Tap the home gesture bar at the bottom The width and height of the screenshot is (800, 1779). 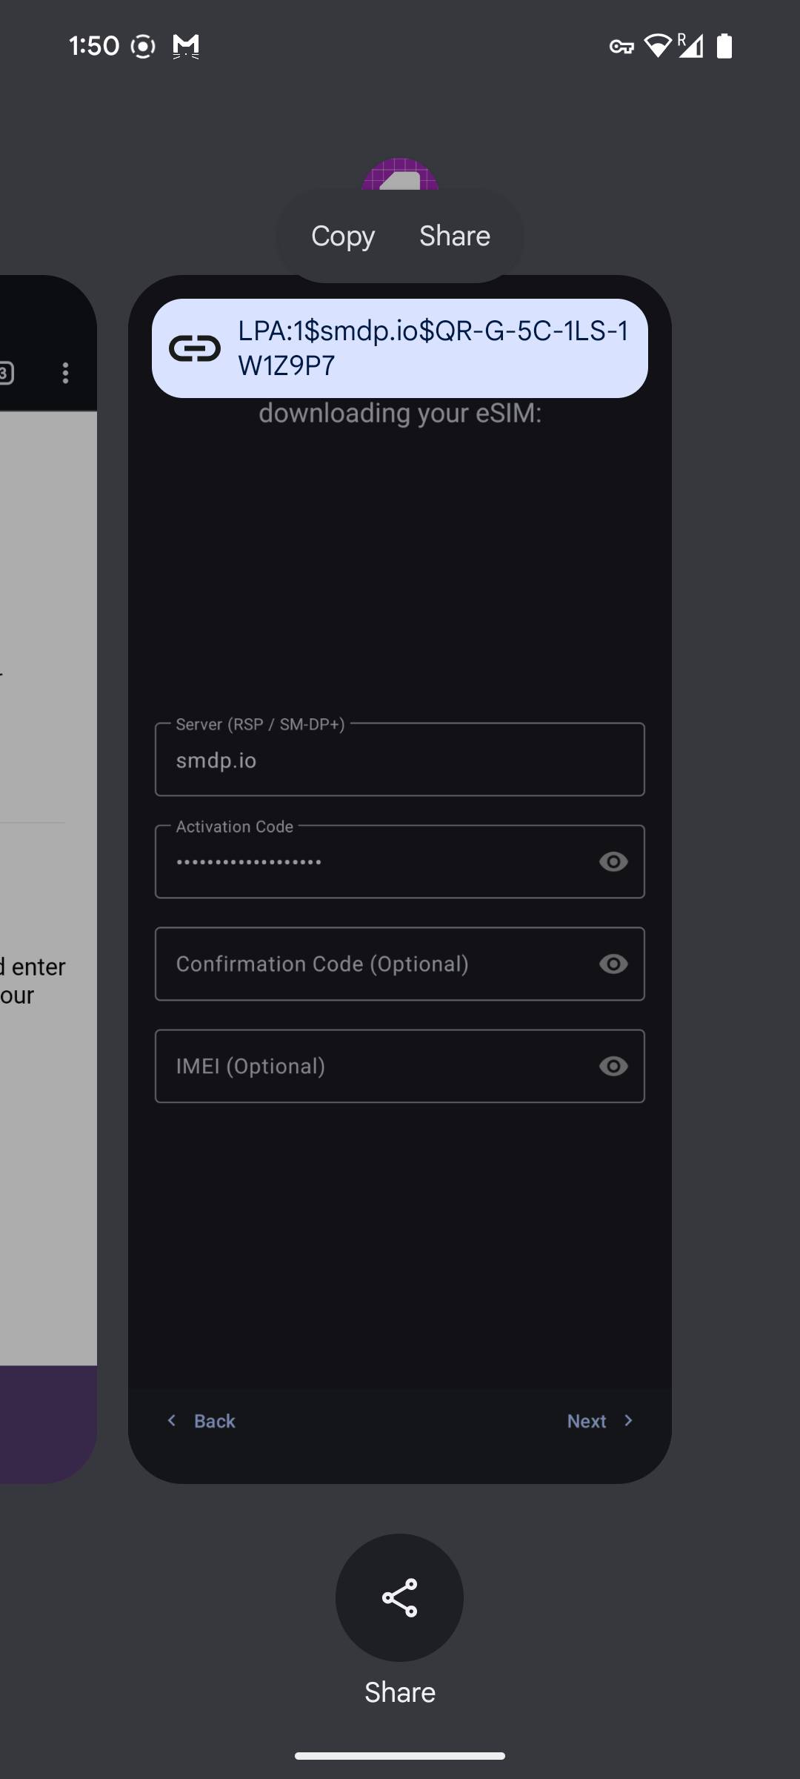(400, 1755)
